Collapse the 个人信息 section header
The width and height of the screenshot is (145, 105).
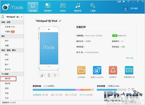tap(12, 74)
